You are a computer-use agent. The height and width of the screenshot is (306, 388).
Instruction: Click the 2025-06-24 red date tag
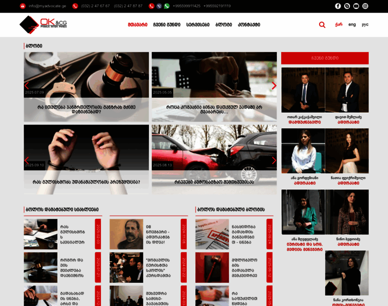pyautogui.click(x=270, y=234)
